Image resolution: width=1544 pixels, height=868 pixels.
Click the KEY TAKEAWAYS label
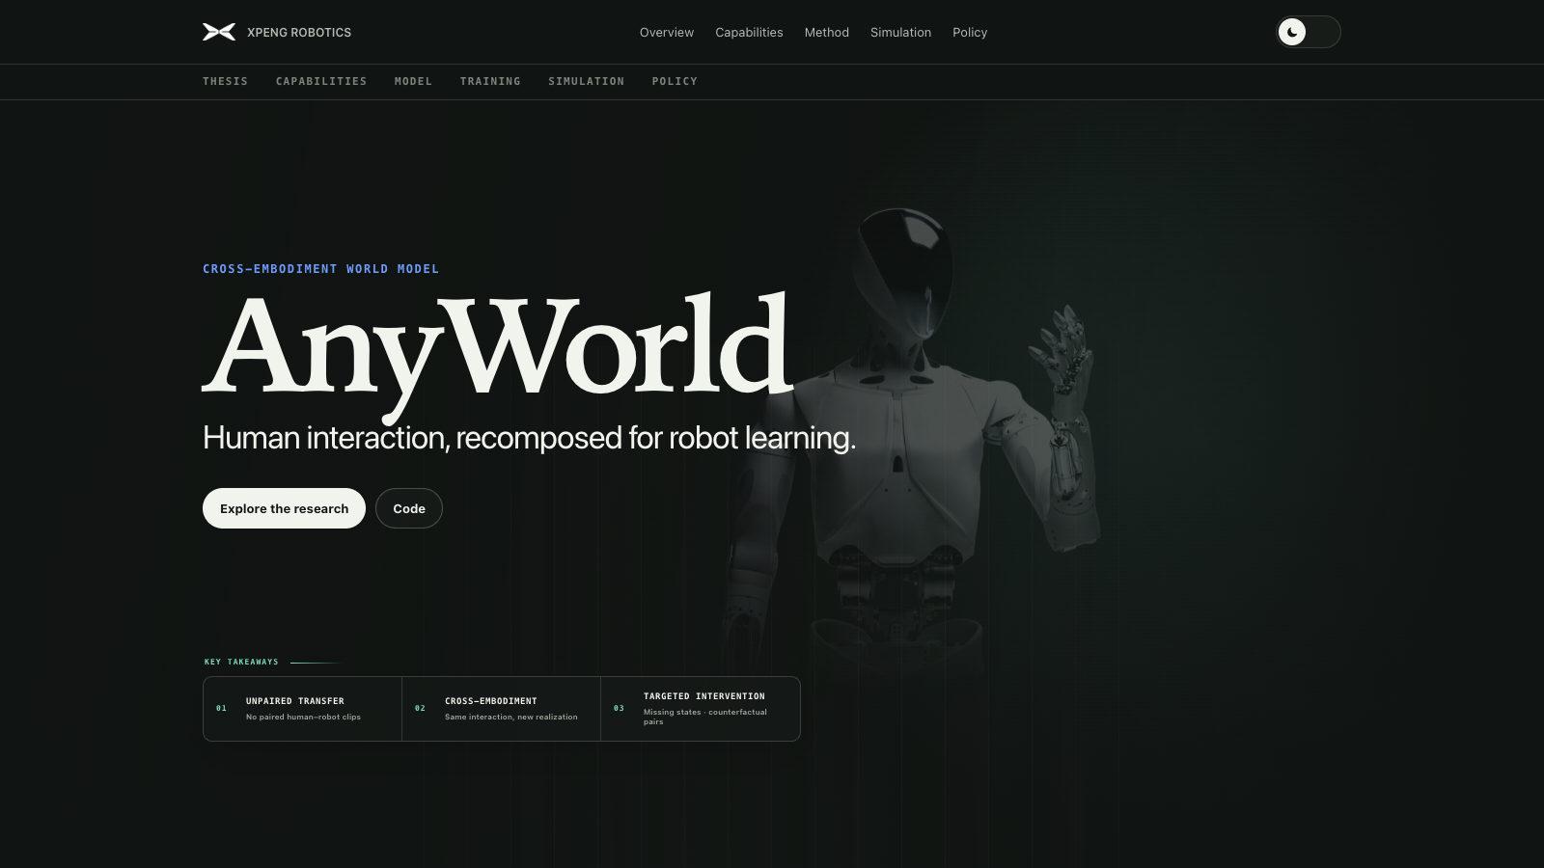point(241,662)
